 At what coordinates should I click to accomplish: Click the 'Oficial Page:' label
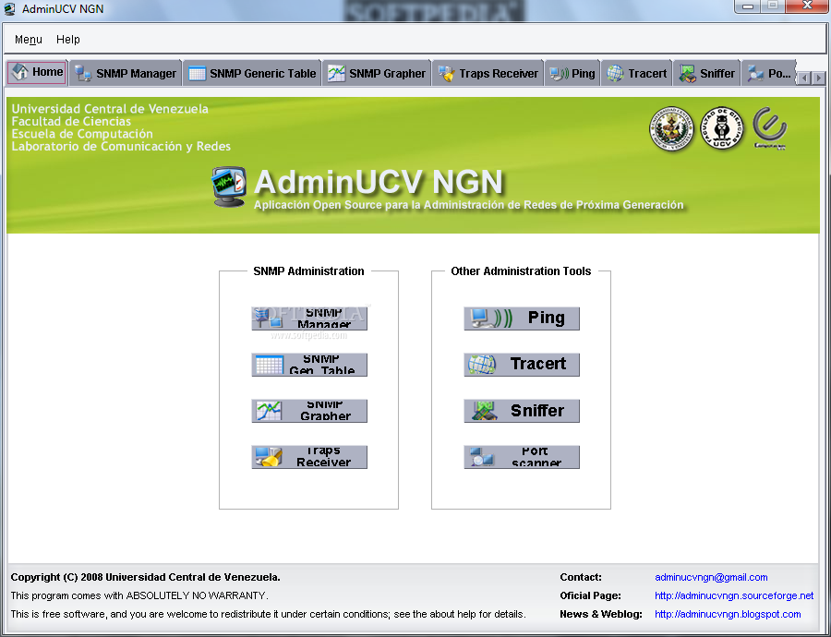tap(590, 595)
